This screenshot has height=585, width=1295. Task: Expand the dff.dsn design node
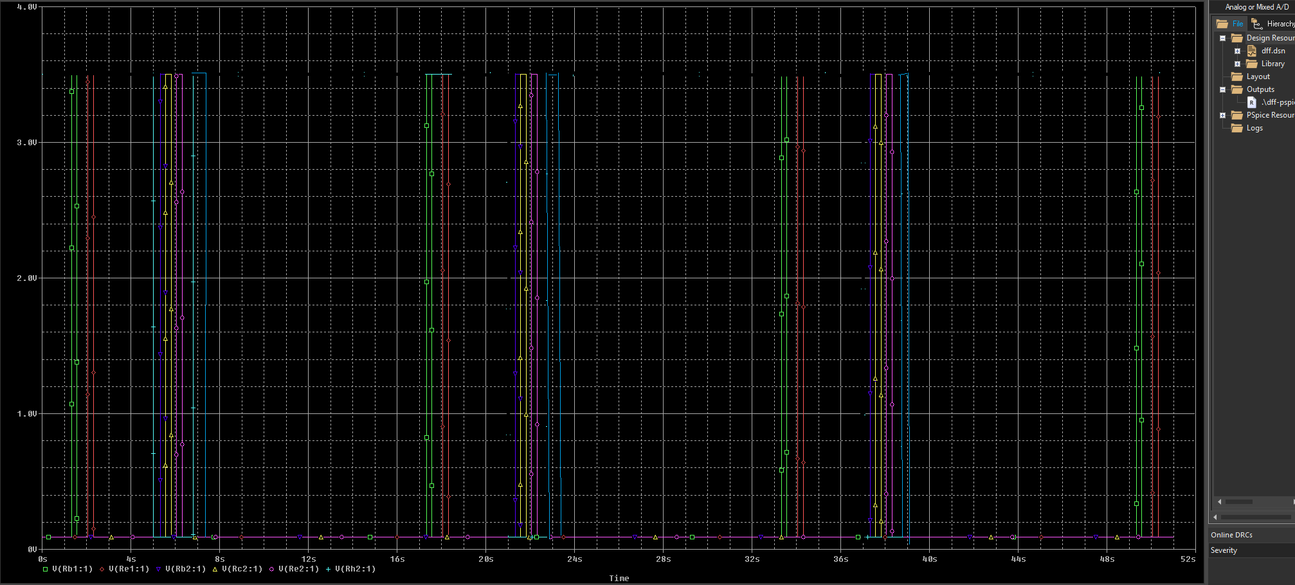coord(1237,51)
